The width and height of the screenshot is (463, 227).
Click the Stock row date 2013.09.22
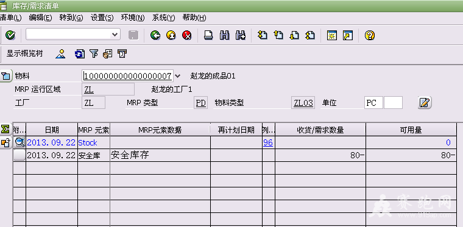51,143
